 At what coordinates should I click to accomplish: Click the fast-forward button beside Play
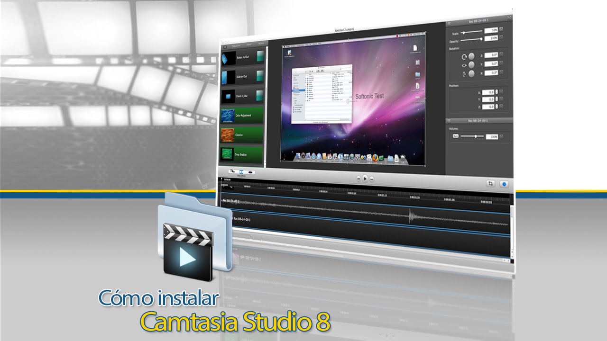click(x=372, y=179)
